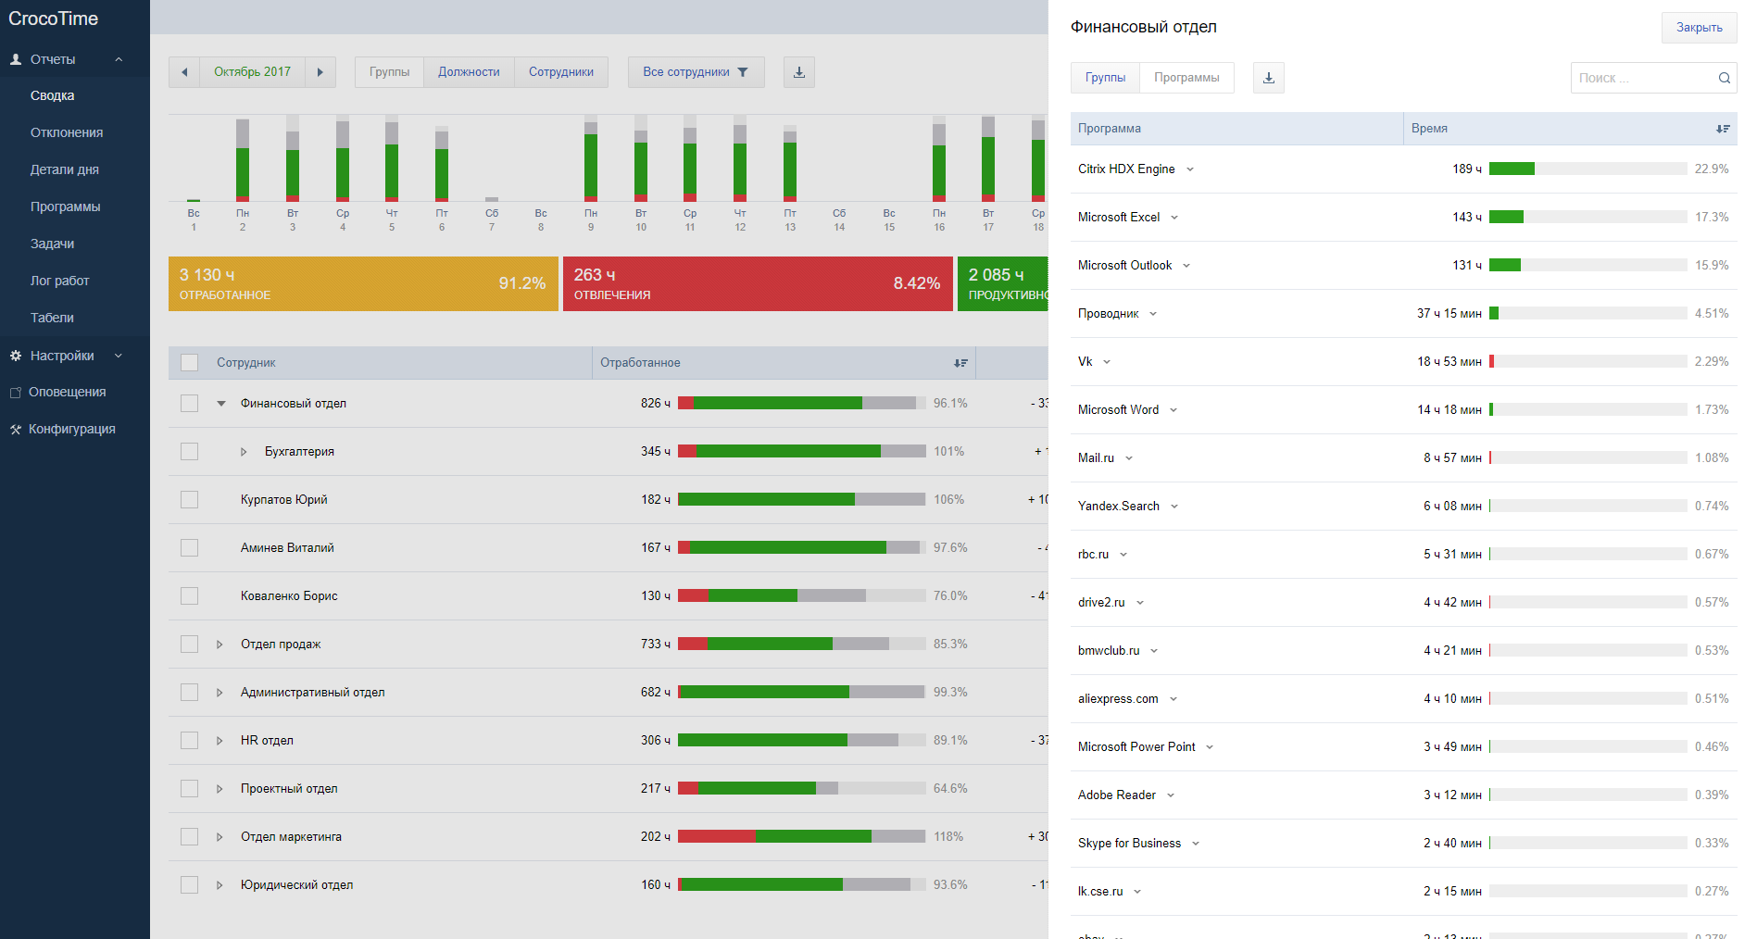Viewport: 1757px width, 939px height.
Task: Click Финансовый отдел worked-time progress bar
Action: tap(802, 404)
